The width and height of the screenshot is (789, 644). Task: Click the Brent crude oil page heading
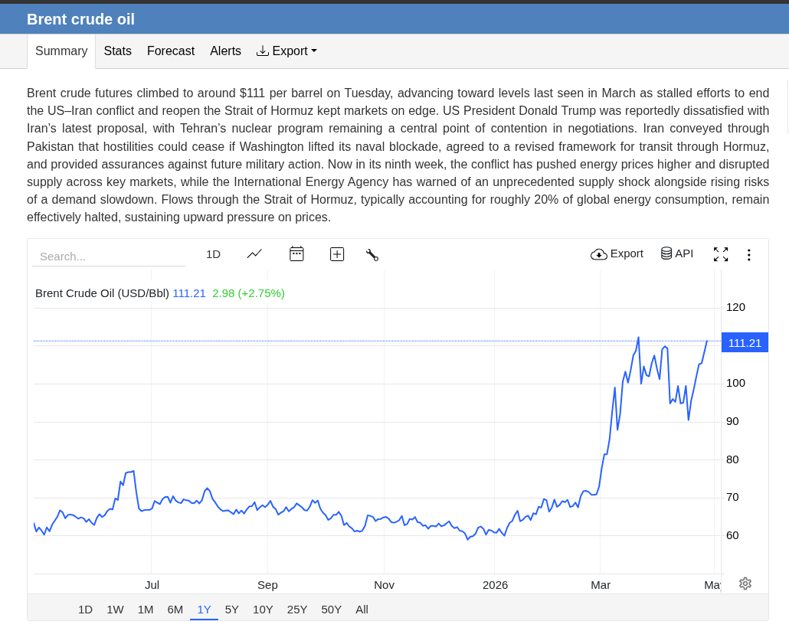[80, 19]
